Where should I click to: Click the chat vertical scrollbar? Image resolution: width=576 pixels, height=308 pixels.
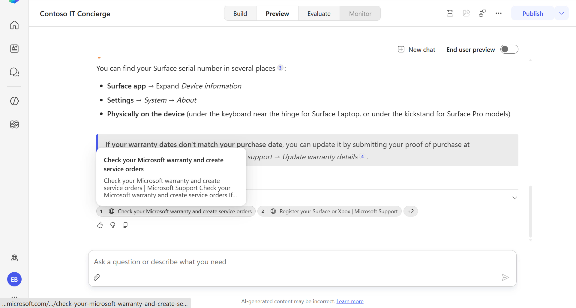coord(530,211)
